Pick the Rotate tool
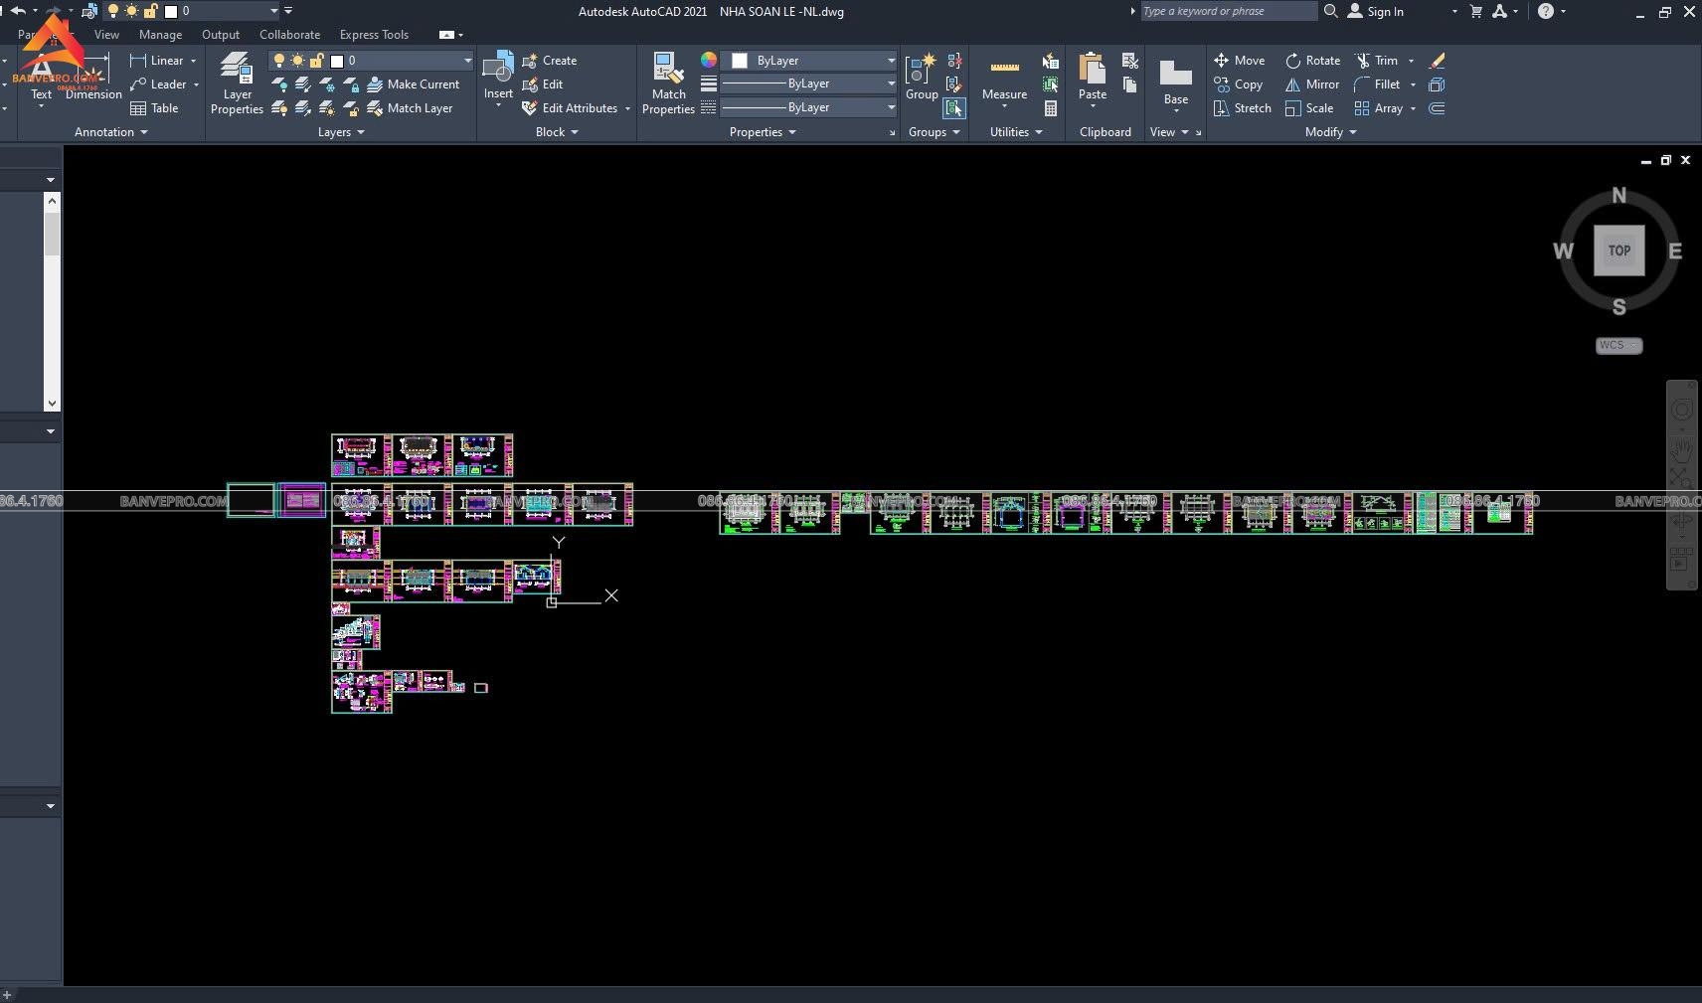The image size is (1702, 1003). [1312, 61]
